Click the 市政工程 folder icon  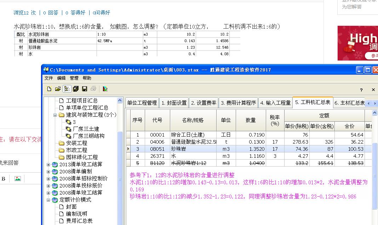click(x=62, y=150)
